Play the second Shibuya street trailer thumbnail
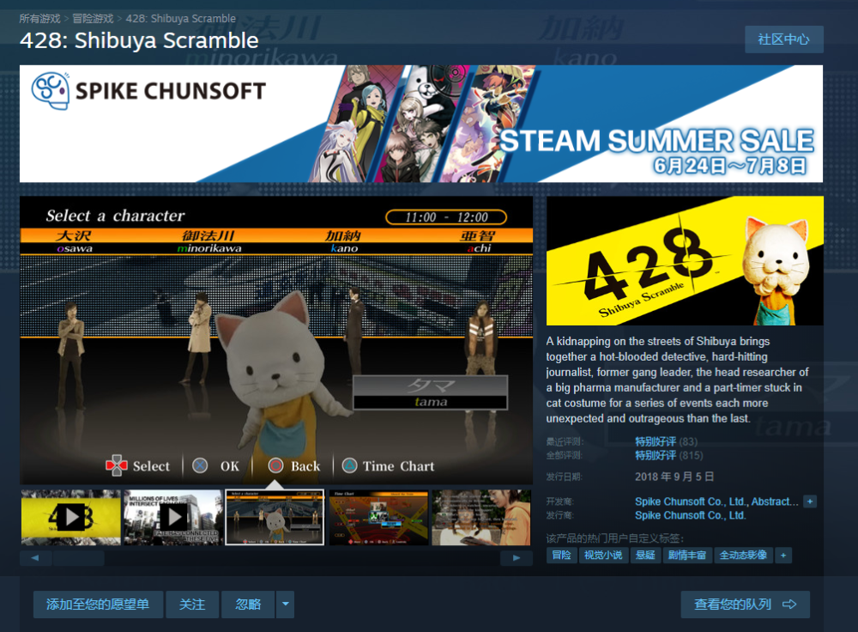This screenshot has height=632, width=858. point(173,517)
